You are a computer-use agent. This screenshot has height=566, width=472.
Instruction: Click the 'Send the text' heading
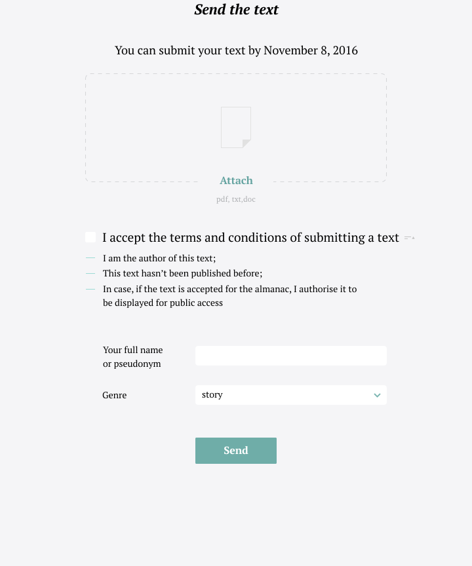click(x=236, y=9)
